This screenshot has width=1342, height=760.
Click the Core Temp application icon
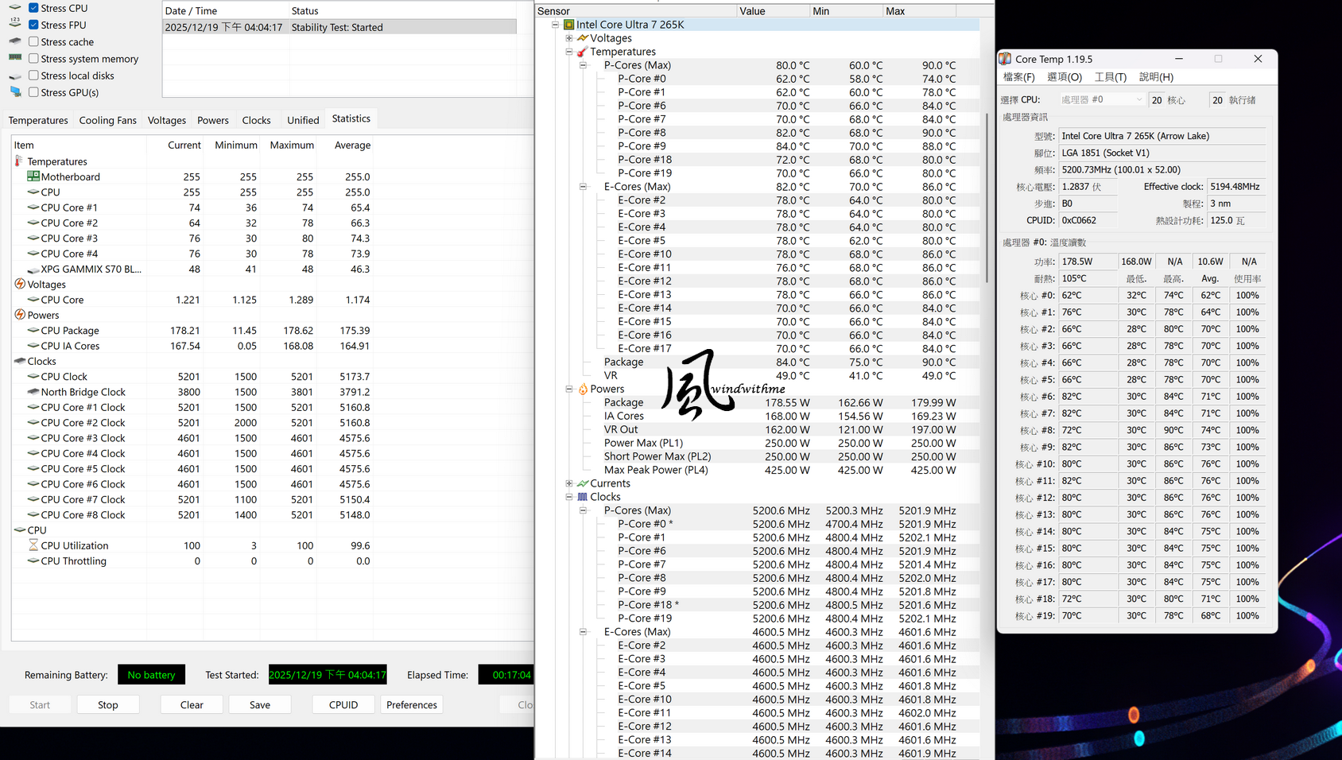tap(1006, 59)
